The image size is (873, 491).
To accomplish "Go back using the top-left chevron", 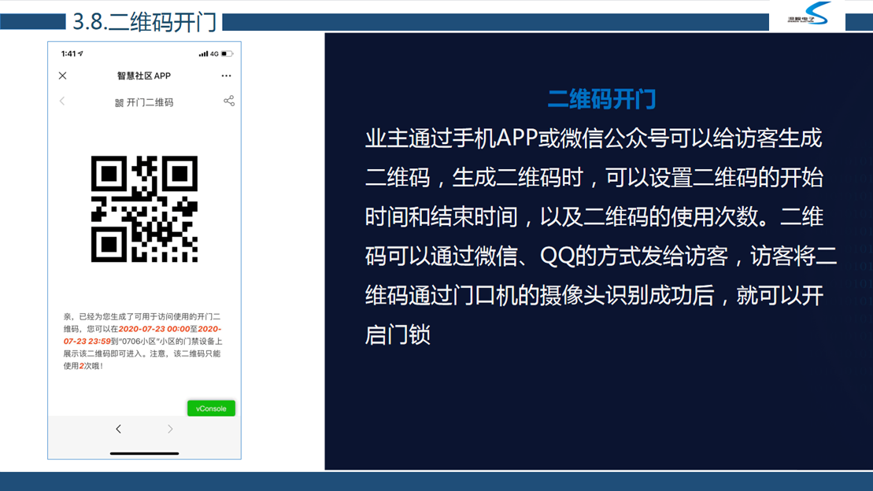I will click(x=62, y=102).
